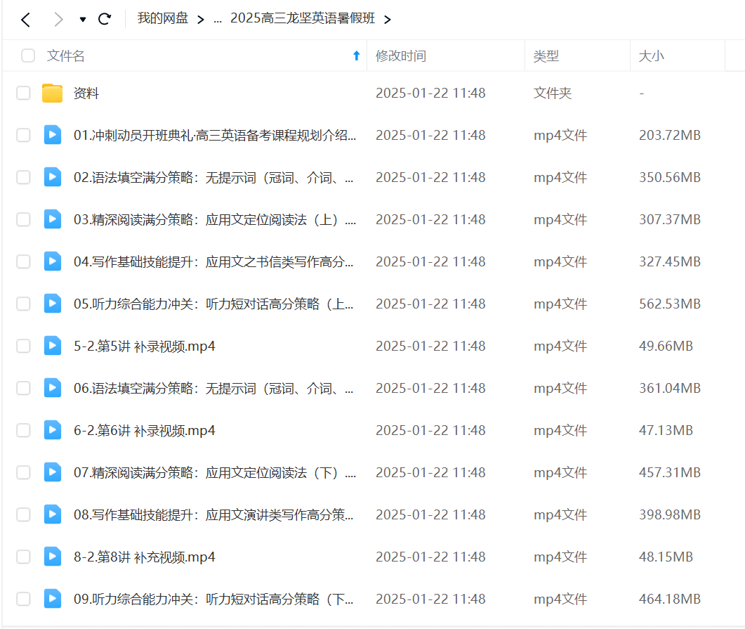
Task: Click video icon of 04.写作基础技能提升
Action: (52, 261)
